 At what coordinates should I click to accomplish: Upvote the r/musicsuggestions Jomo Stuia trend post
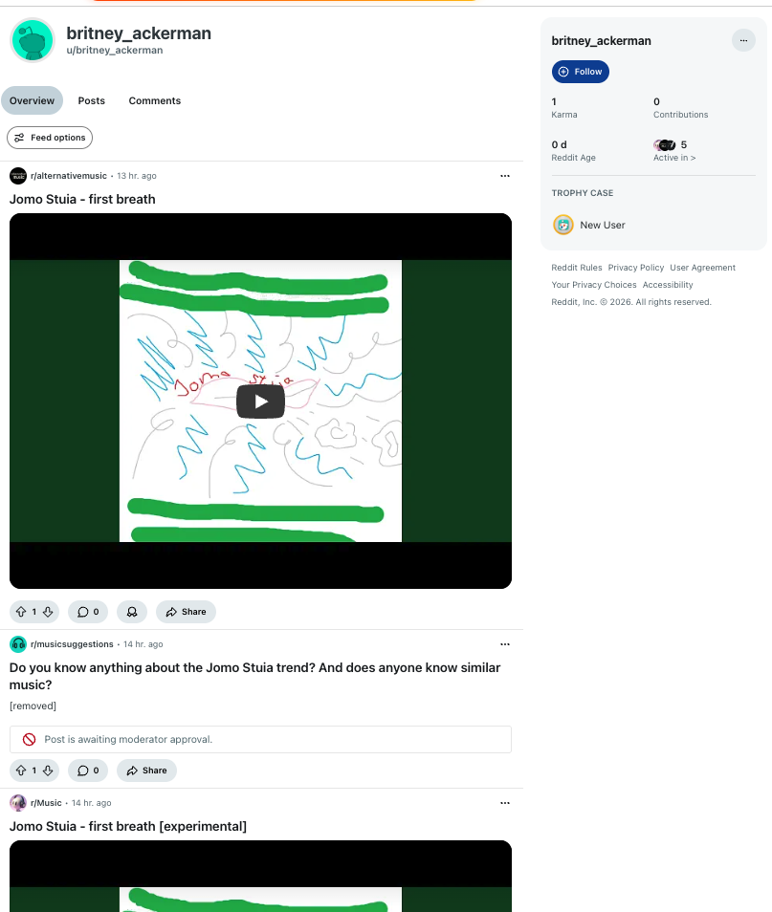[x=21, y=771]
